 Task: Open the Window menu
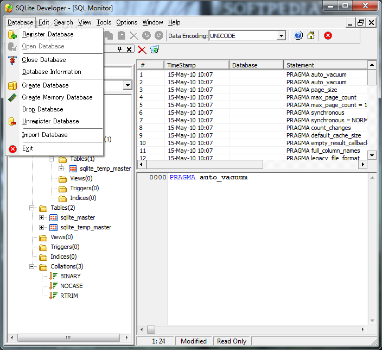153,22
